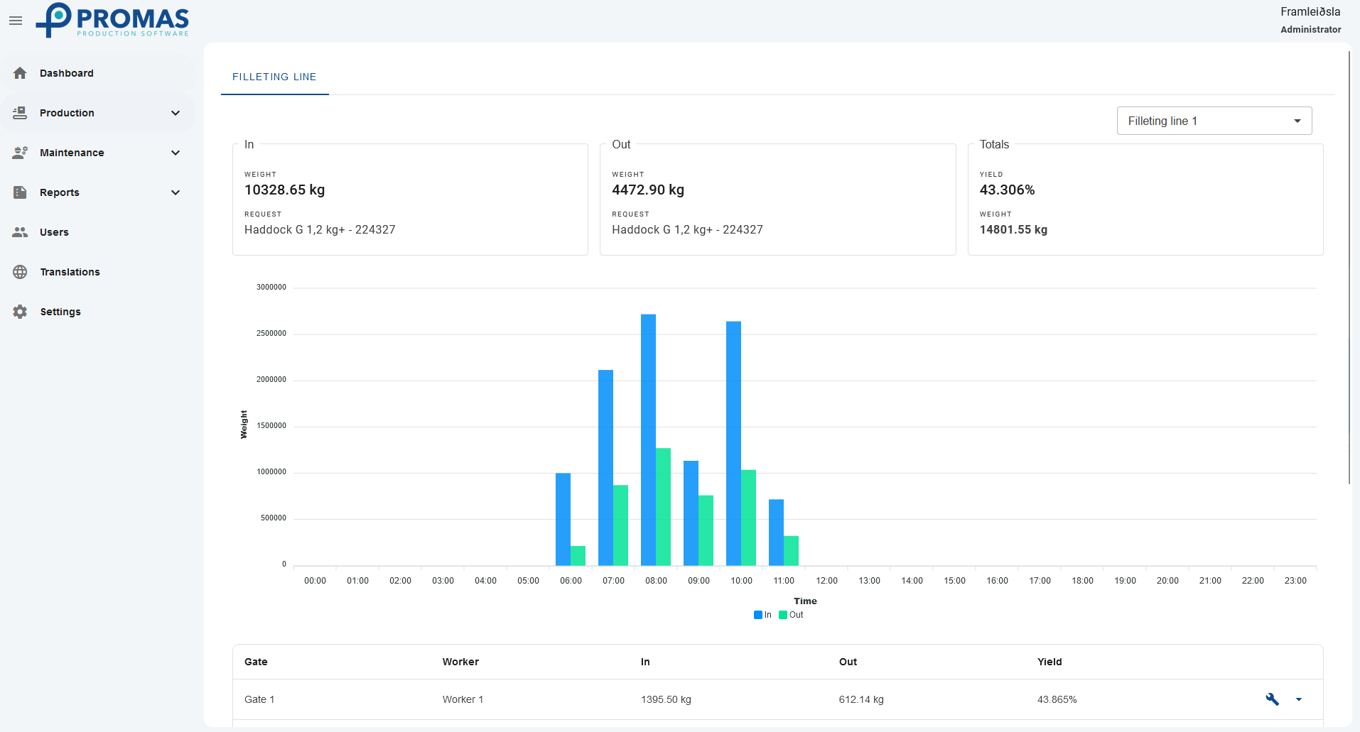Click the Translations globe icon
The image size is (1360, 732).
point(20,272)
